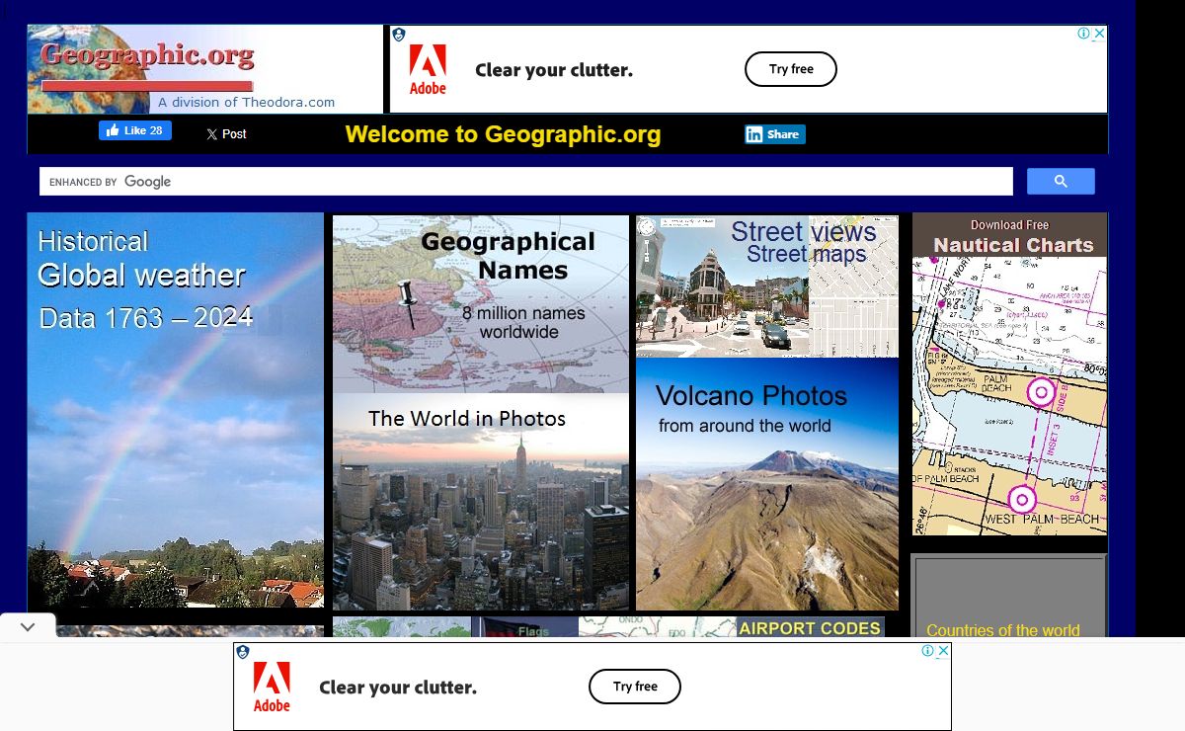Click Welcome to Geographic.org heading

(x=503, y=134)
